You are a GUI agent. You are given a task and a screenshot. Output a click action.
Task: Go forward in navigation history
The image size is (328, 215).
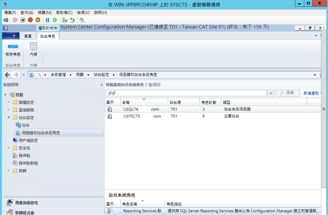16,75
